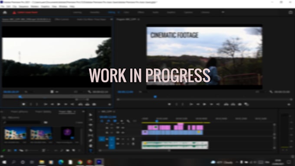Open the Source monitor playback resolution dropdown
Viewport: 295px width, 166px height.
79,92
